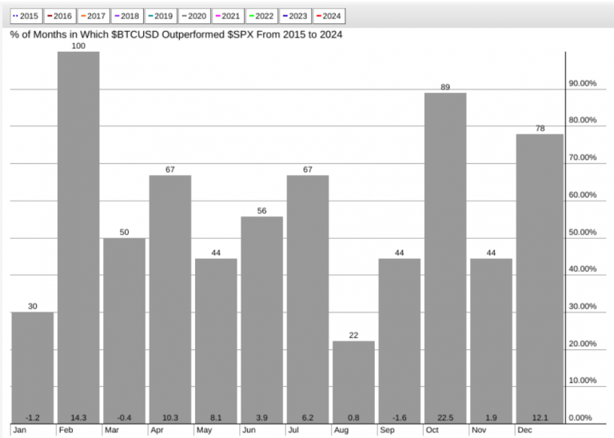Viewport: 614px width, 438px height.
Task: Click the July bar labeled 67
Action: coord(308,300)
